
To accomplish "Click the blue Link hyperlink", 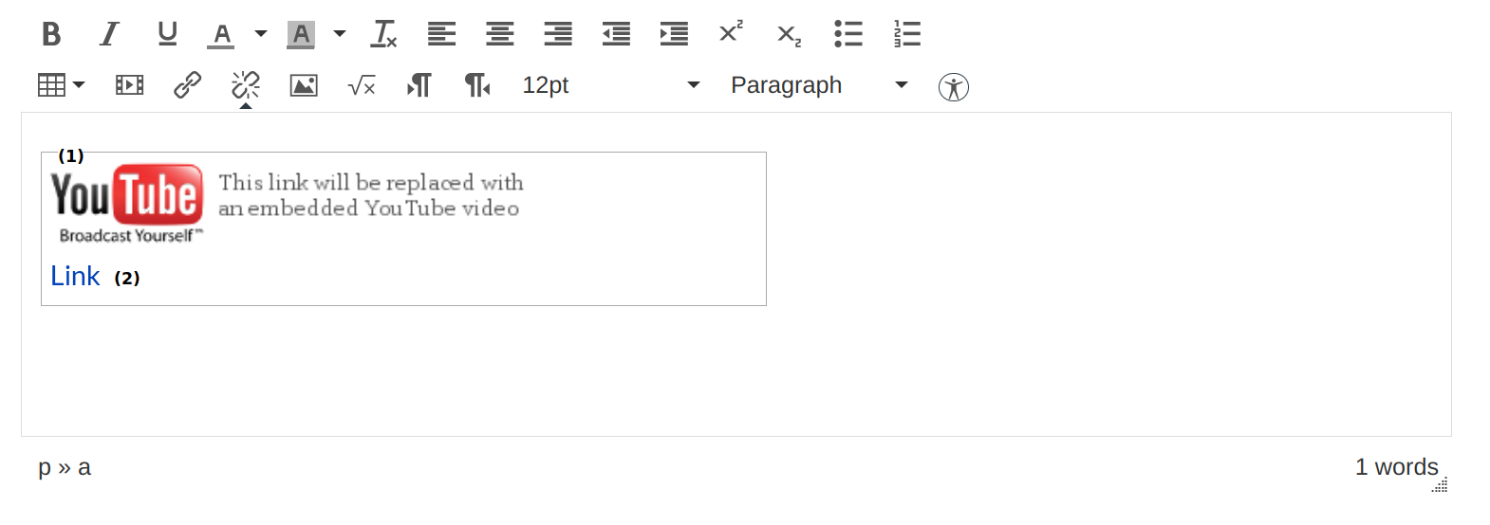I will (75, 276).
